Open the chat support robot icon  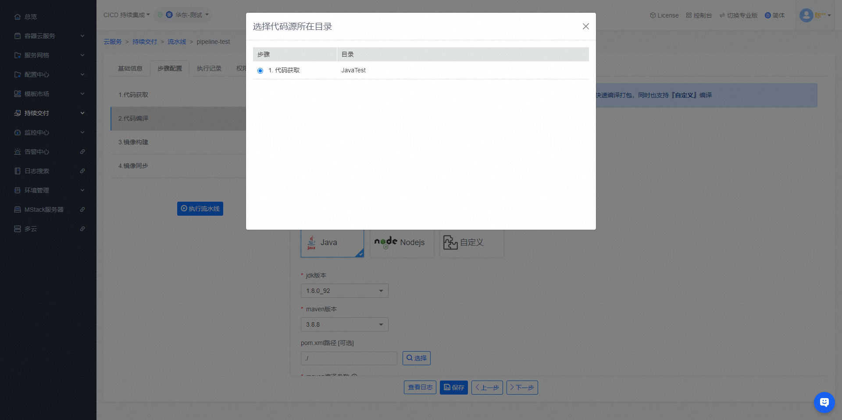pos(824,402)
